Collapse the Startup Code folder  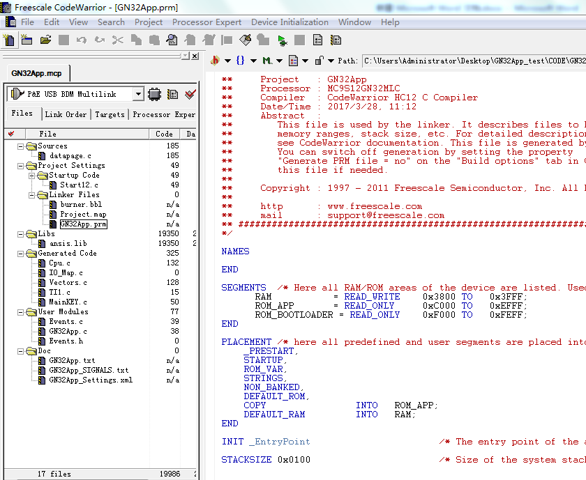32,176
